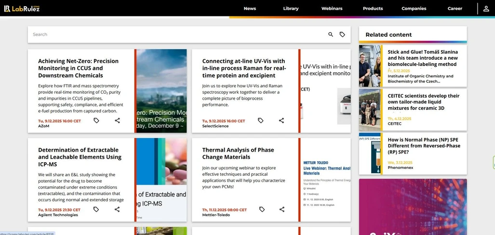The height and width of the screenshot is (235, 495).
Task: Open Normal Phase SPE related article
Action: click(424, 146)
